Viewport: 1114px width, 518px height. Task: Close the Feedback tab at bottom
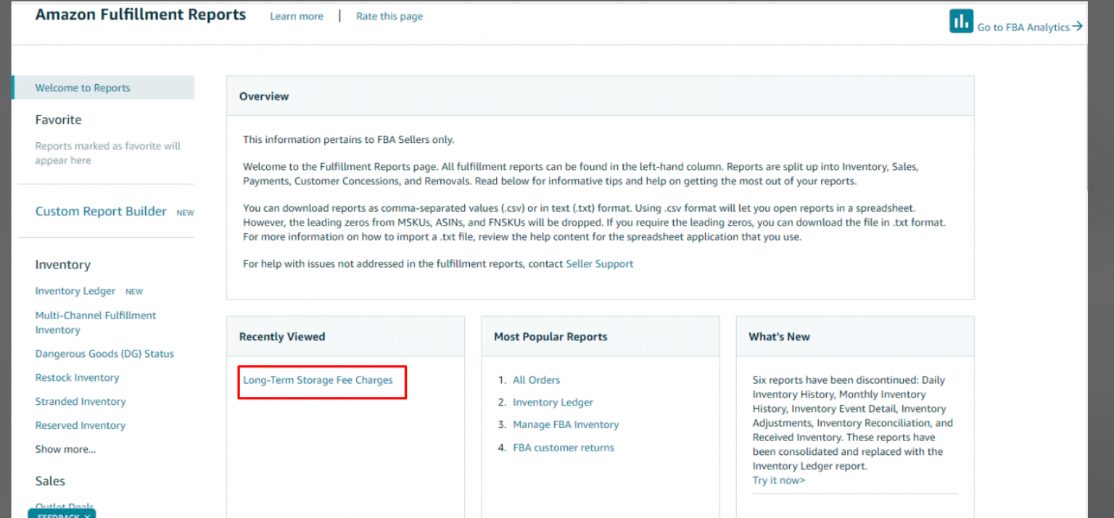coord(86,516)
